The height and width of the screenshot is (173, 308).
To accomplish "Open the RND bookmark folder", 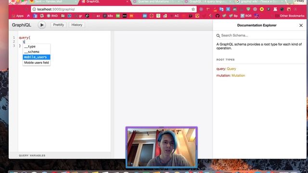I will [52, 16].
